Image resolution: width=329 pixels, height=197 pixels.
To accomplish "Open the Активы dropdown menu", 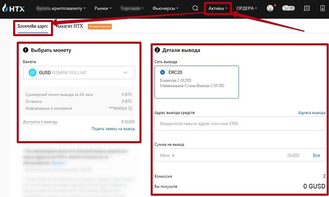I will pos(218,8).
